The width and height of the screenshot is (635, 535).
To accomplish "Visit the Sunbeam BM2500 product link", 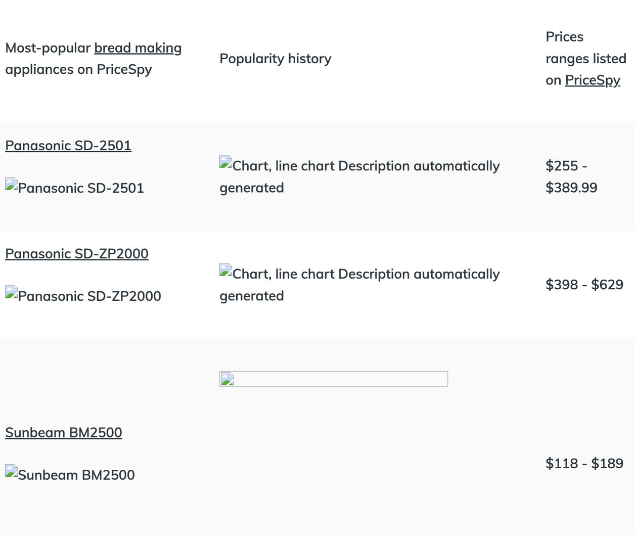I will (x=64, y=433).
